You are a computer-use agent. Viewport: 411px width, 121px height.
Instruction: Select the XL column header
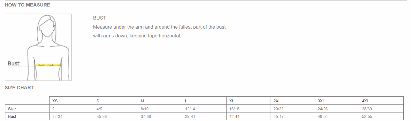tap(232, 101)
